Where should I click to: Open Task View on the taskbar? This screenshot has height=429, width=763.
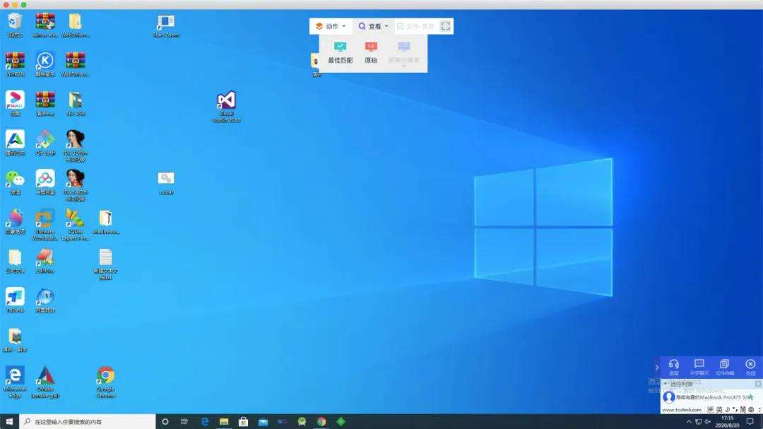184,422
